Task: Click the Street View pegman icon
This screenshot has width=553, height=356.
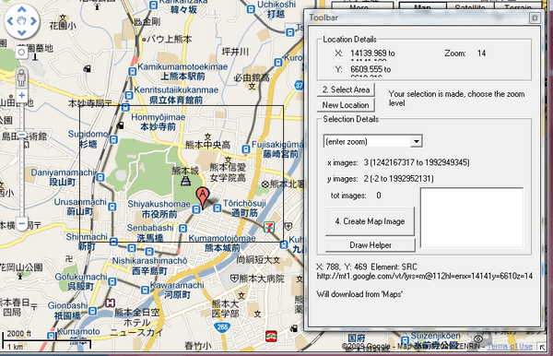Action: click(21, 77)
